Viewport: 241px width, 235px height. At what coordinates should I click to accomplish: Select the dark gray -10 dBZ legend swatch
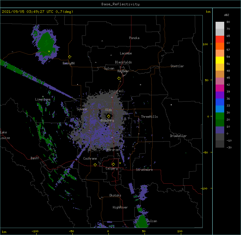(220, 144)
